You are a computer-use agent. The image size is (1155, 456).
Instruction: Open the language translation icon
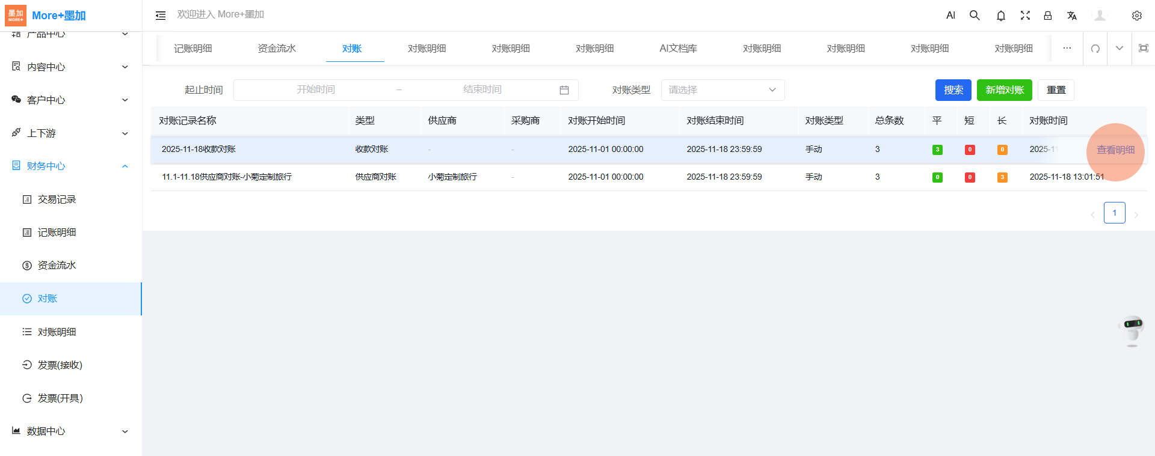[1071, 16]
